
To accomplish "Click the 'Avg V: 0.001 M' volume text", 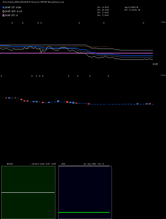I will 131,7.
